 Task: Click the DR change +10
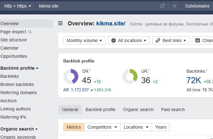tap(97, 82)
